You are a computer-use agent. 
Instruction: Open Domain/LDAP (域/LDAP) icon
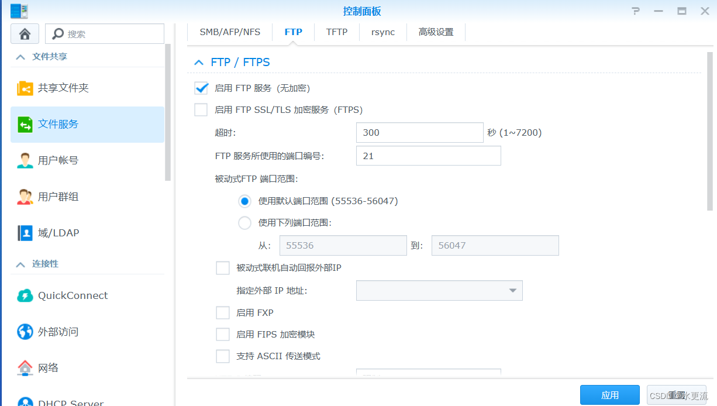pyautogui.click(x=25, y=233)
